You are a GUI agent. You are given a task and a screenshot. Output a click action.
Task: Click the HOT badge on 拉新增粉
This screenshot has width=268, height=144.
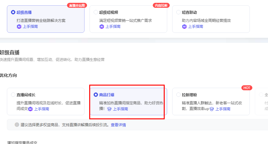[x=247, y=88]
